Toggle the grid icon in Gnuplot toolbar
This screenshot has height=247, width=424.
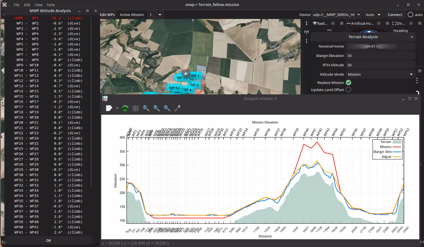point(136,108)
